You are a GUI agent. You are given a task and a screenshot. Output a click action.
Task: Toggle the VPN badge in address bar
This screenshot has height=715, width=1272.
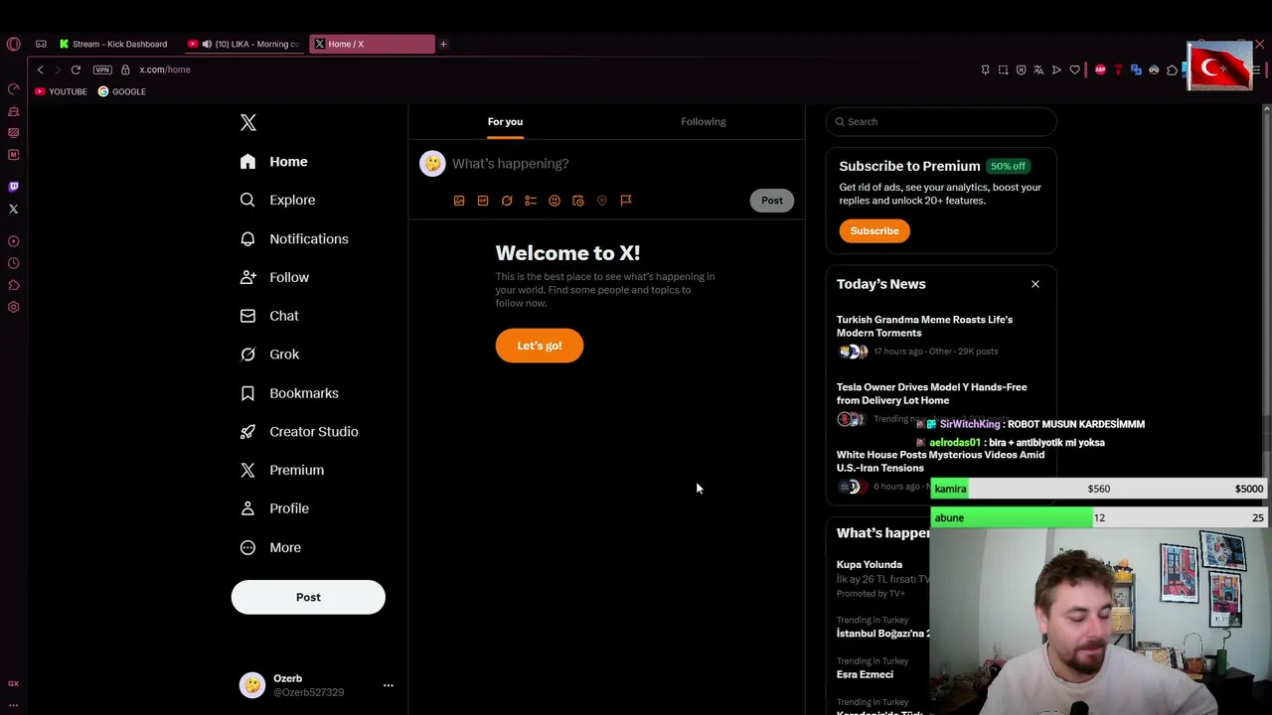pyautogui.click(x=102, y=70)
